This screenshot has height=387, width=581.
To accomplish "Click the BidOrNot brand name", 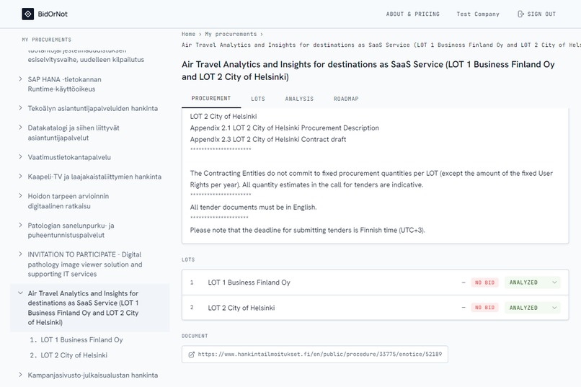I will click(x=53, y=14).
